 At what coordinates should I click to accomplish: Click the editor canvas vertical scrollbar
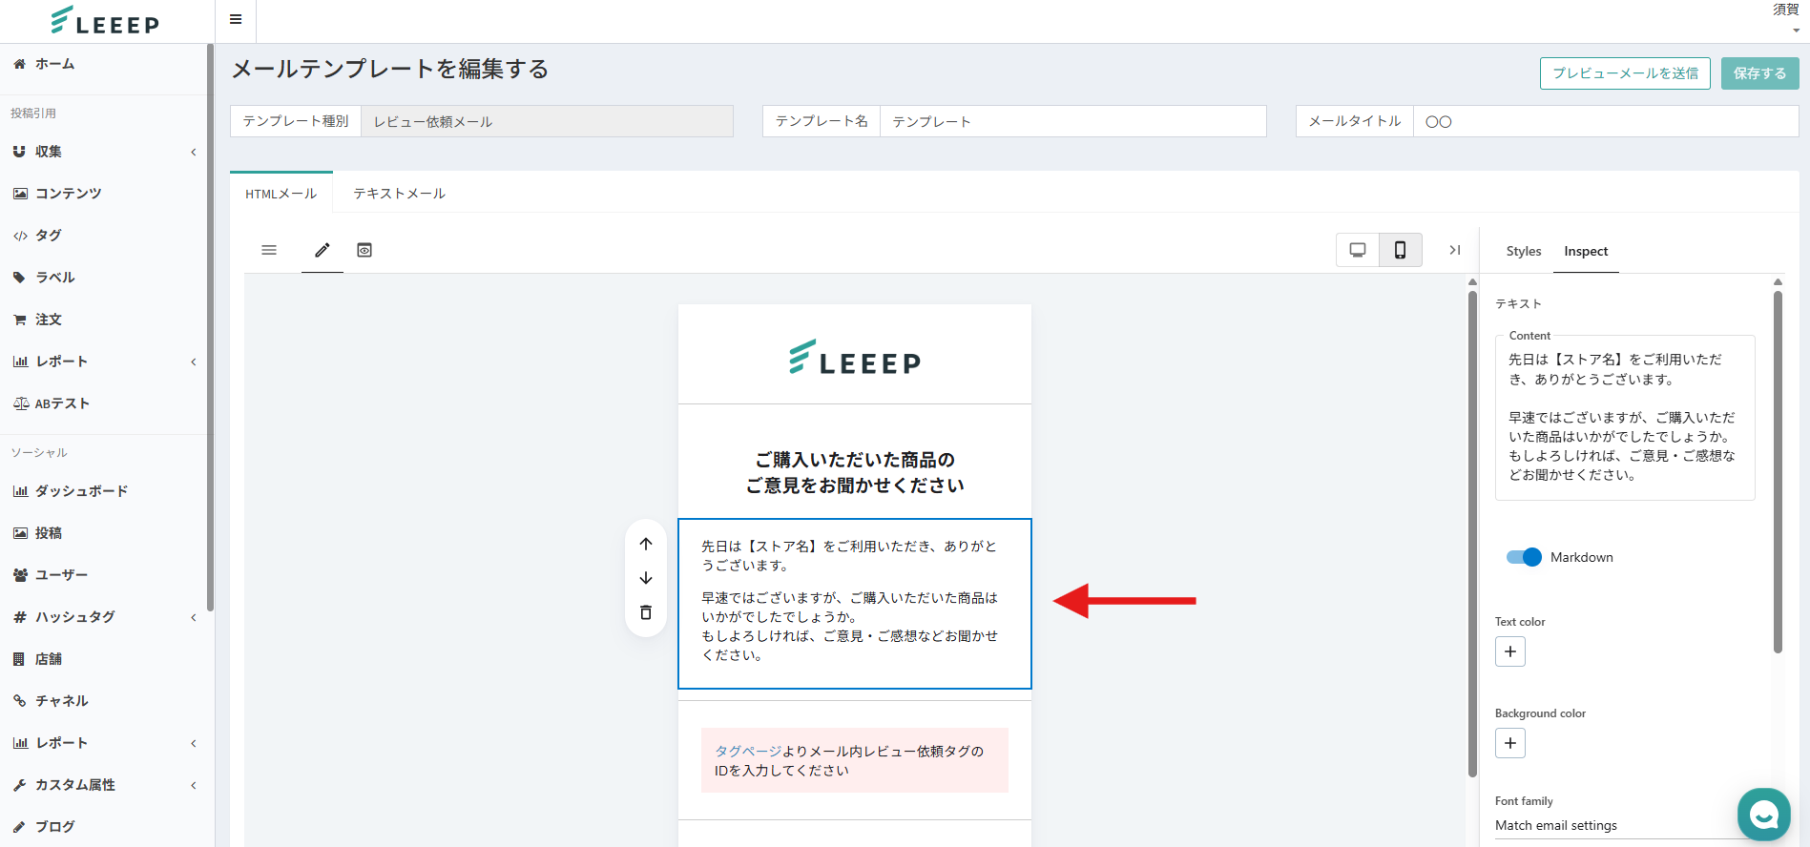[1472, 534]
